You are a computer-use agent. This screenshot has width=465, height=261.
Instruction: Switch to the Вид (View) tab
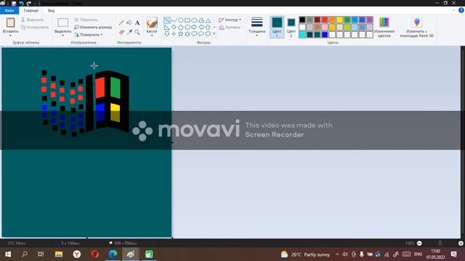[x=51, y=11]
